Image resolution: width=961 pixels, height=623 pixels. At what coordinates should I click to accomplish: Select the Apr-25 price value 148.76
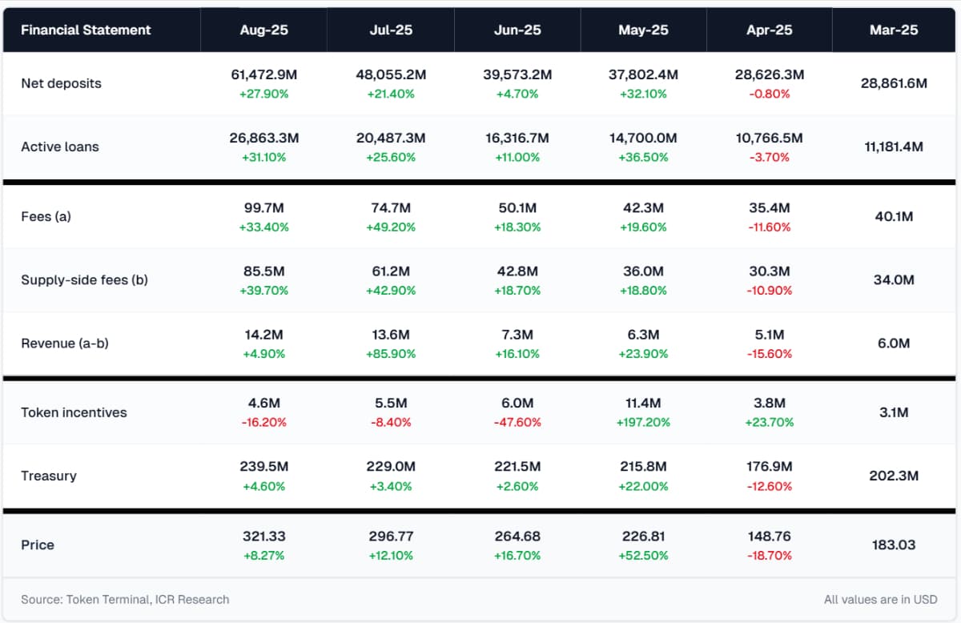click(770, 536)
